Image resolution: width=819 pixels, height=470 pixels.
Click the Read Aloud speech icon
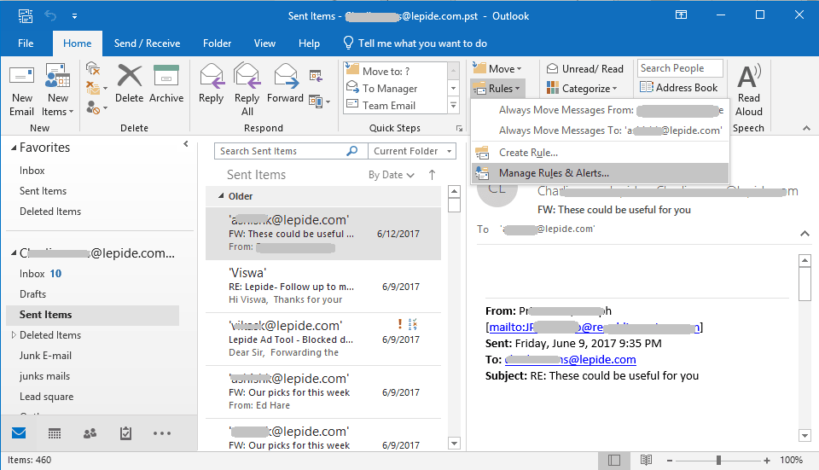[x=749, y=77]
